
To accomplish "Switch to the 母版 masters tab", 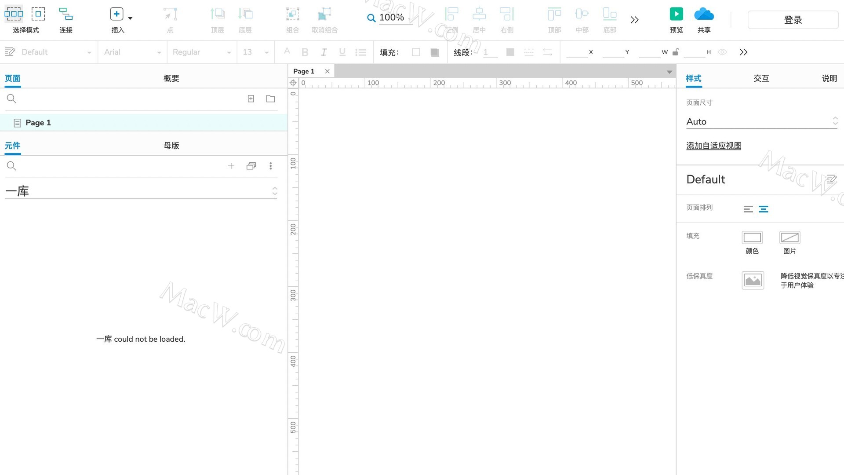I will (171, 146).
